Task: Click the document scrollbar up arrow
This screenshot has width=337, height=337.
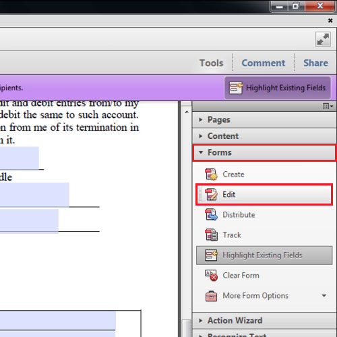Action: [x=187, y=112]
